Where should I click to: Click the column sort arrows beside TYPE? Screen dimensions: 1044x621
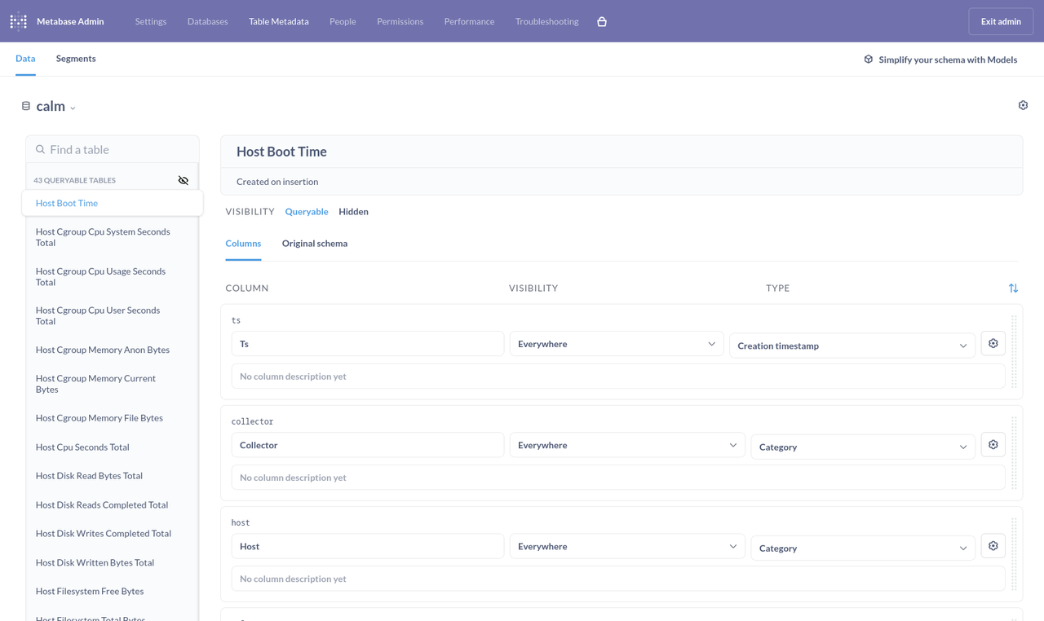point(1013,288)
